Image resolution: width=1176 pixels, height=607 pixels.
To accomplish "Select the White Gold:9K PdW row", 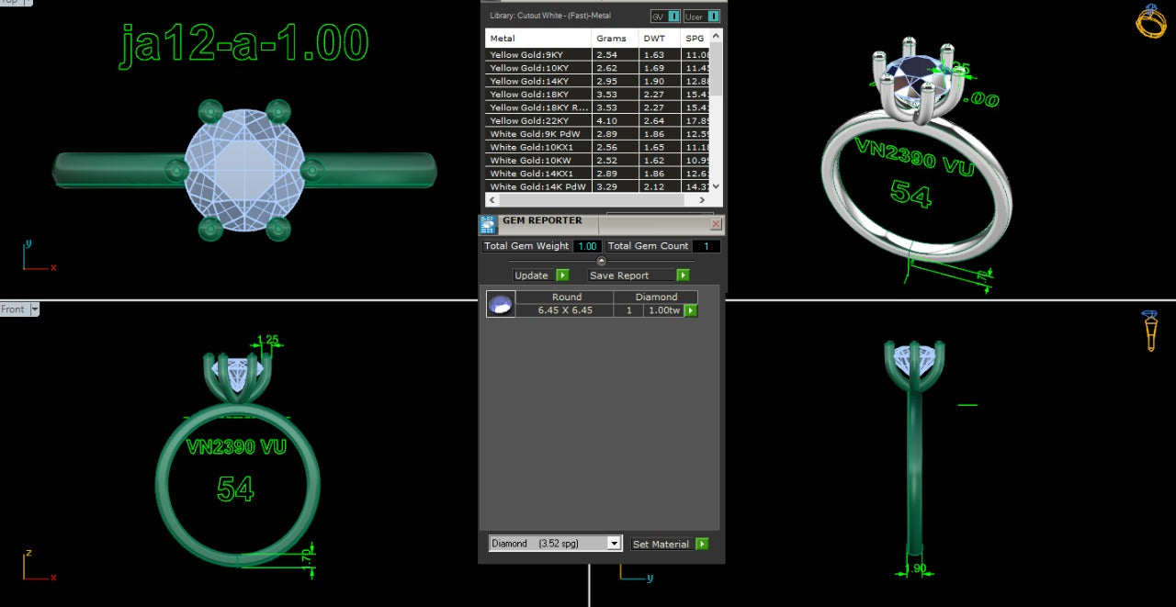I will (x=598, y=134).
